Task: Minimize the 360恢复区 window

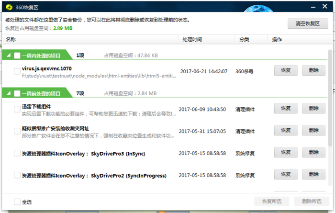Action: [x=313, y=7]
